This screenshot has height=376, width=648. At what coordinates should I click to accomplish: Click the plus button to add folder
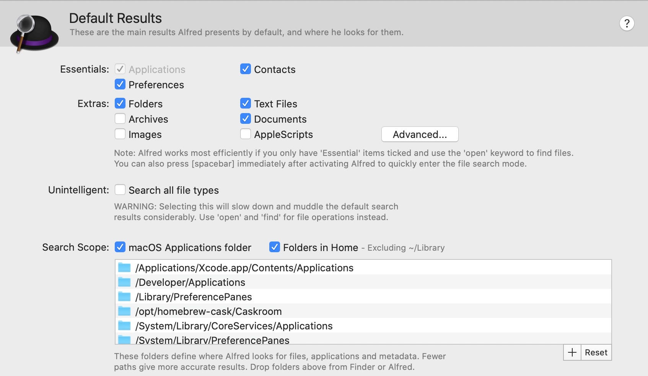click(x=572, y=352)
